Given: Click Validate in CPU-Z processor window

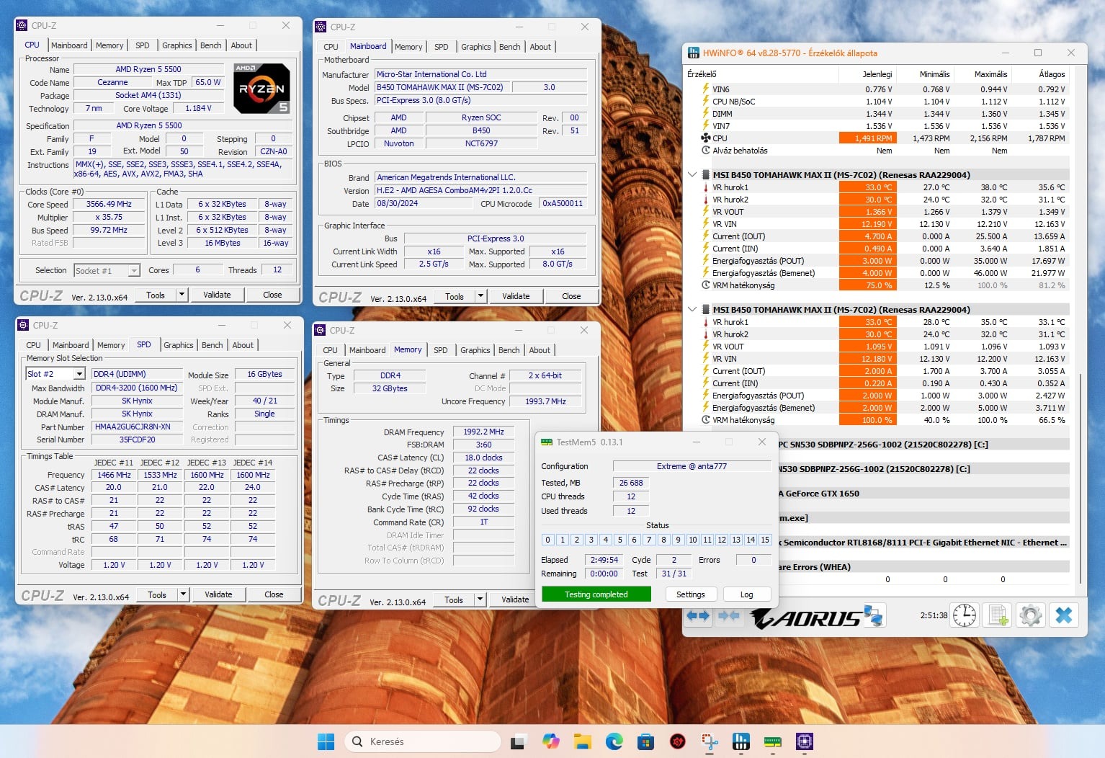Looking at the screenshot, I should [x=217, y=295].
